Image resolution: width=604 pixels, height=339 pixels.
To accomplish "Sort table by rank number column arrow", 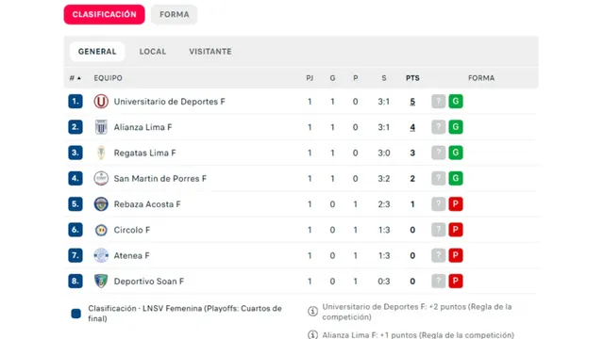I will coord(79,78).
